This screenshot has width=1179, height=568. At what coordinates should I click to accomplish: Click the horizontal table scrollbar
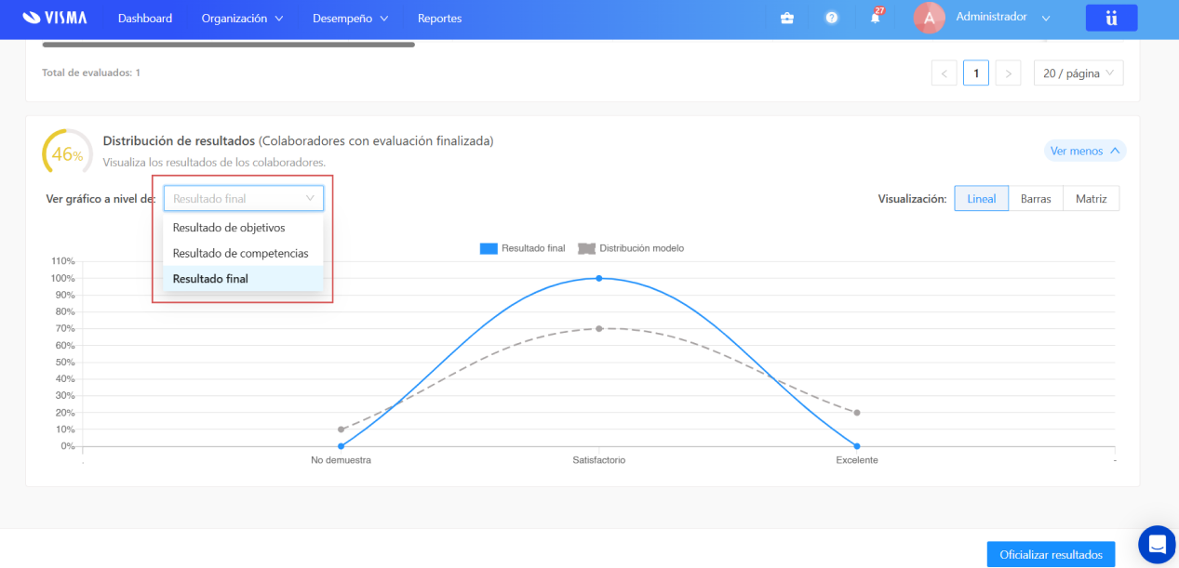(229, 44)
